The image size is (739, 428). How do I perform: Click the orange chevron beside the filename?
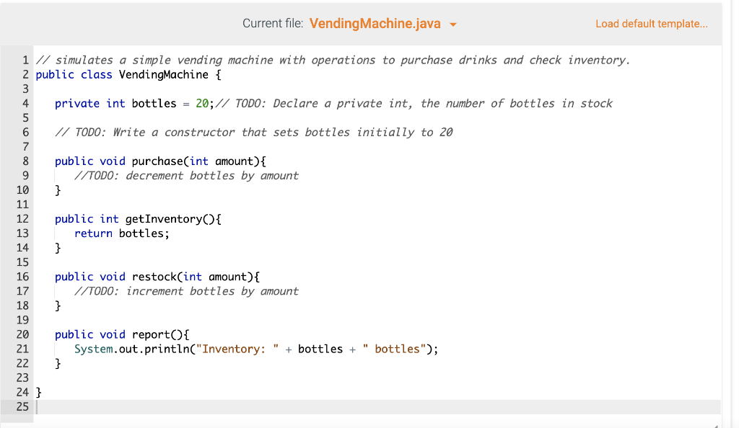click(453, 24)
